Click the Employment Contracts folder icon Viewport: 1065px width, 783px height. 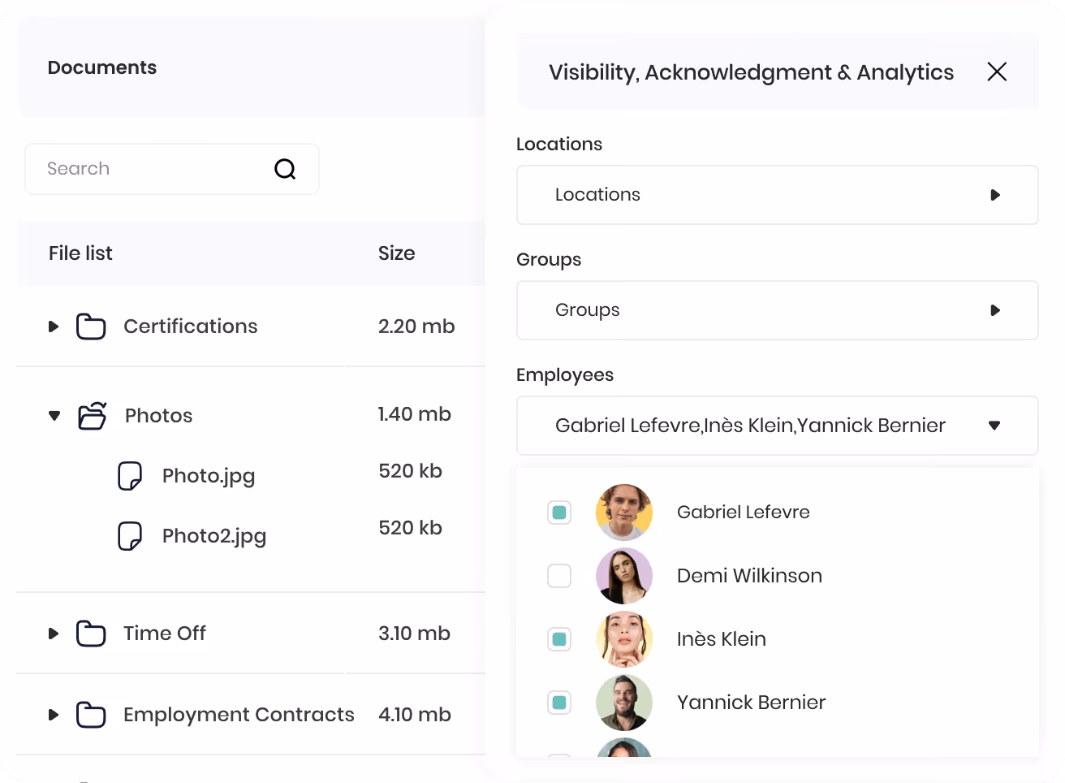click(x=91, y=715)
